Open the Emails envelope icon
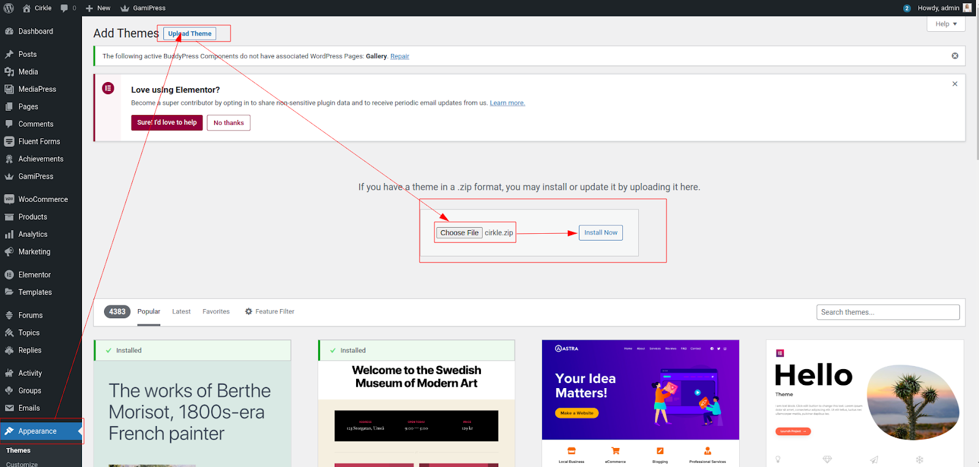The height and width of the screenshot is (467, 979). click(9, 408)
